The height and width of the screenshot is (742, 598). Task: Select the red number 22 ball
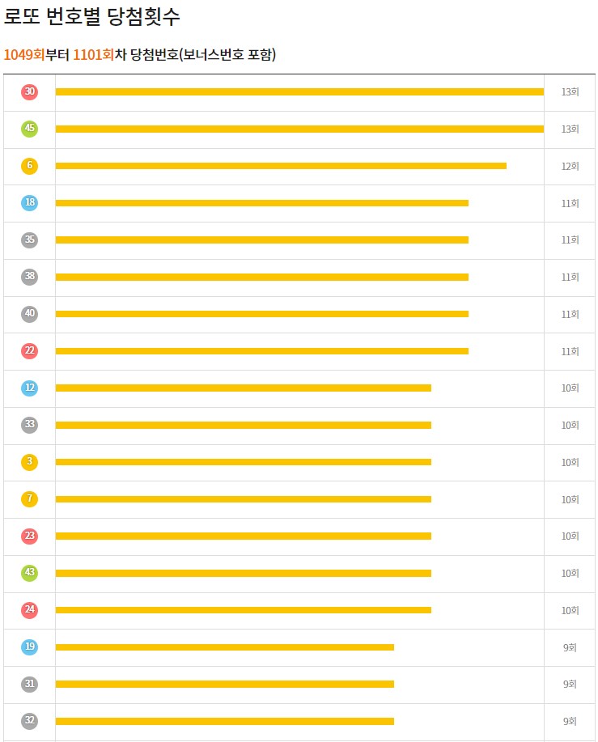click(29, 351)
